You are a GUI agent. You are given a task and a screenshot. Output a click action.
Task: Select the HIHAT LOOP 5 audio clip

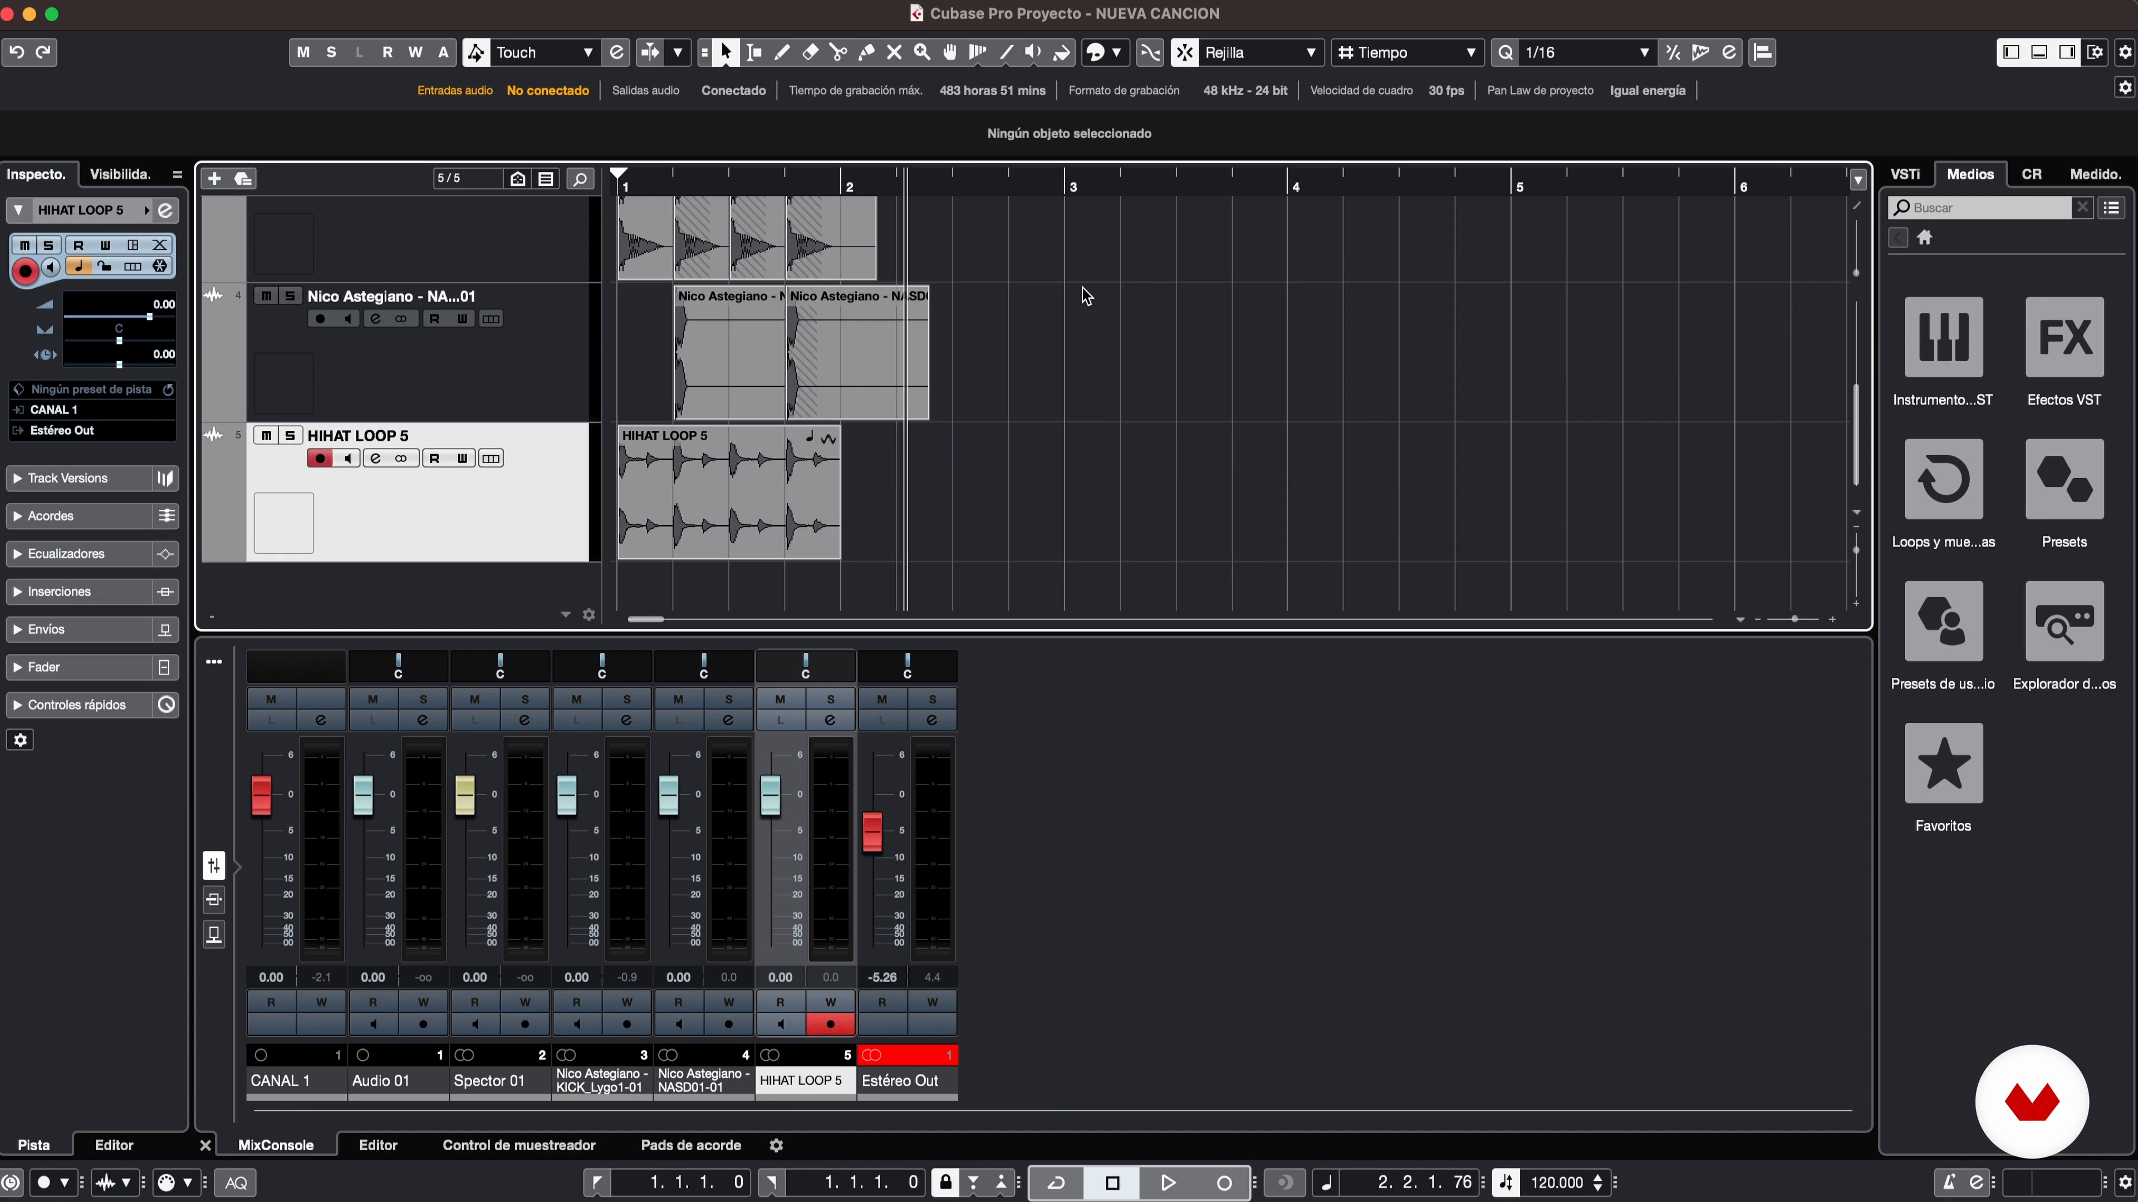729,492
